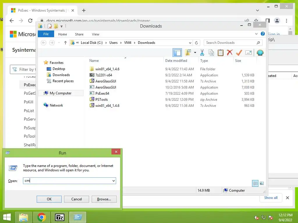Click Browse... in Run dialog

pos(104,199)
